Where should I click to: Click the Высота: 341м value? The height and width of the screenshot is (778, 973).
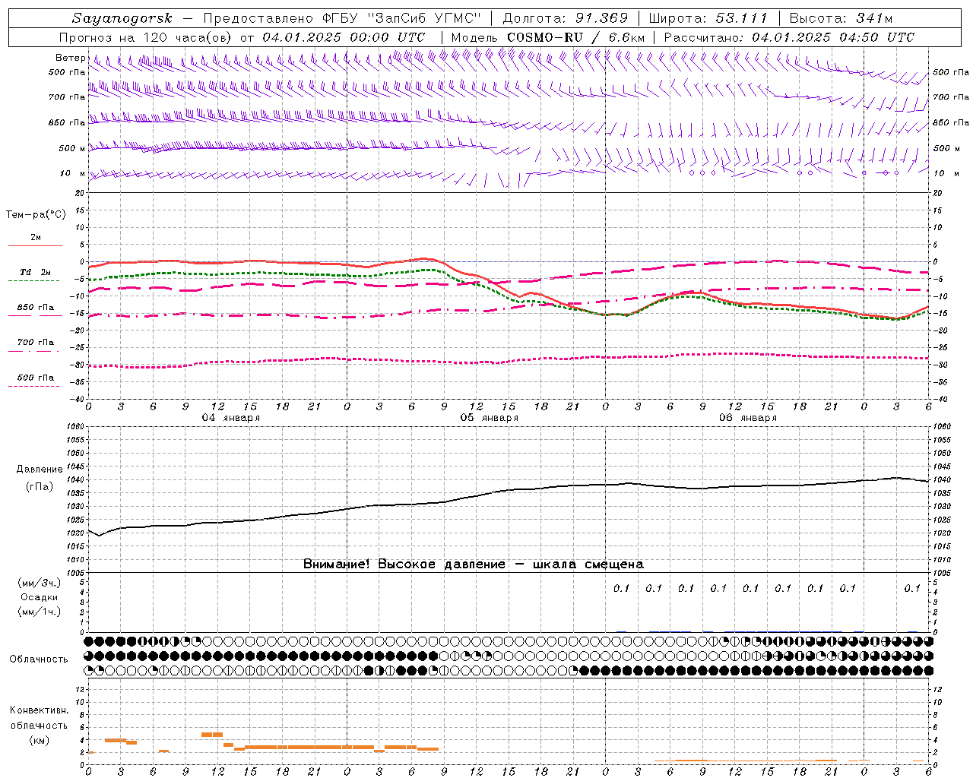coord(841,18)
